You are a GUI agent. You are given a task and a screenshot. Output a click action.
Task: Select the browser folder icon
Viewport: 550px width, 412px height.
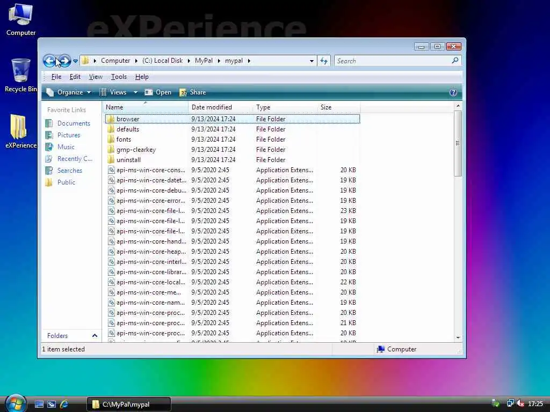pos(111,119)
